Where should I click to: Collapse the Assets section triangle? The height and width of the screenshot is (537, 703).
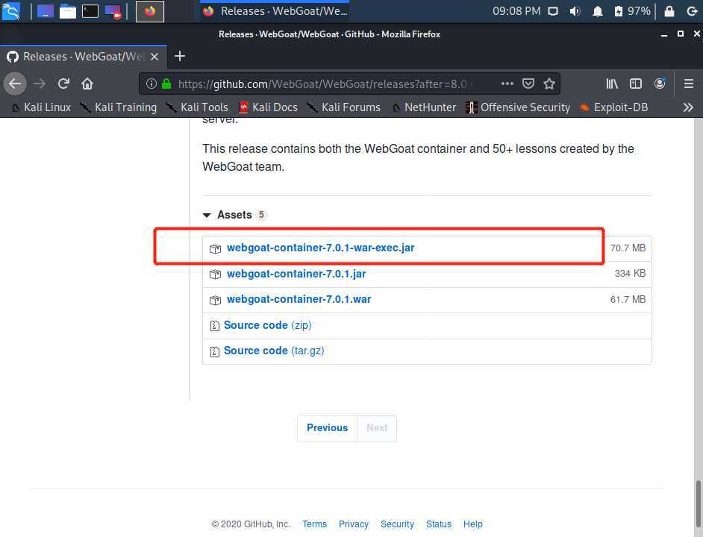pos(207,216)
